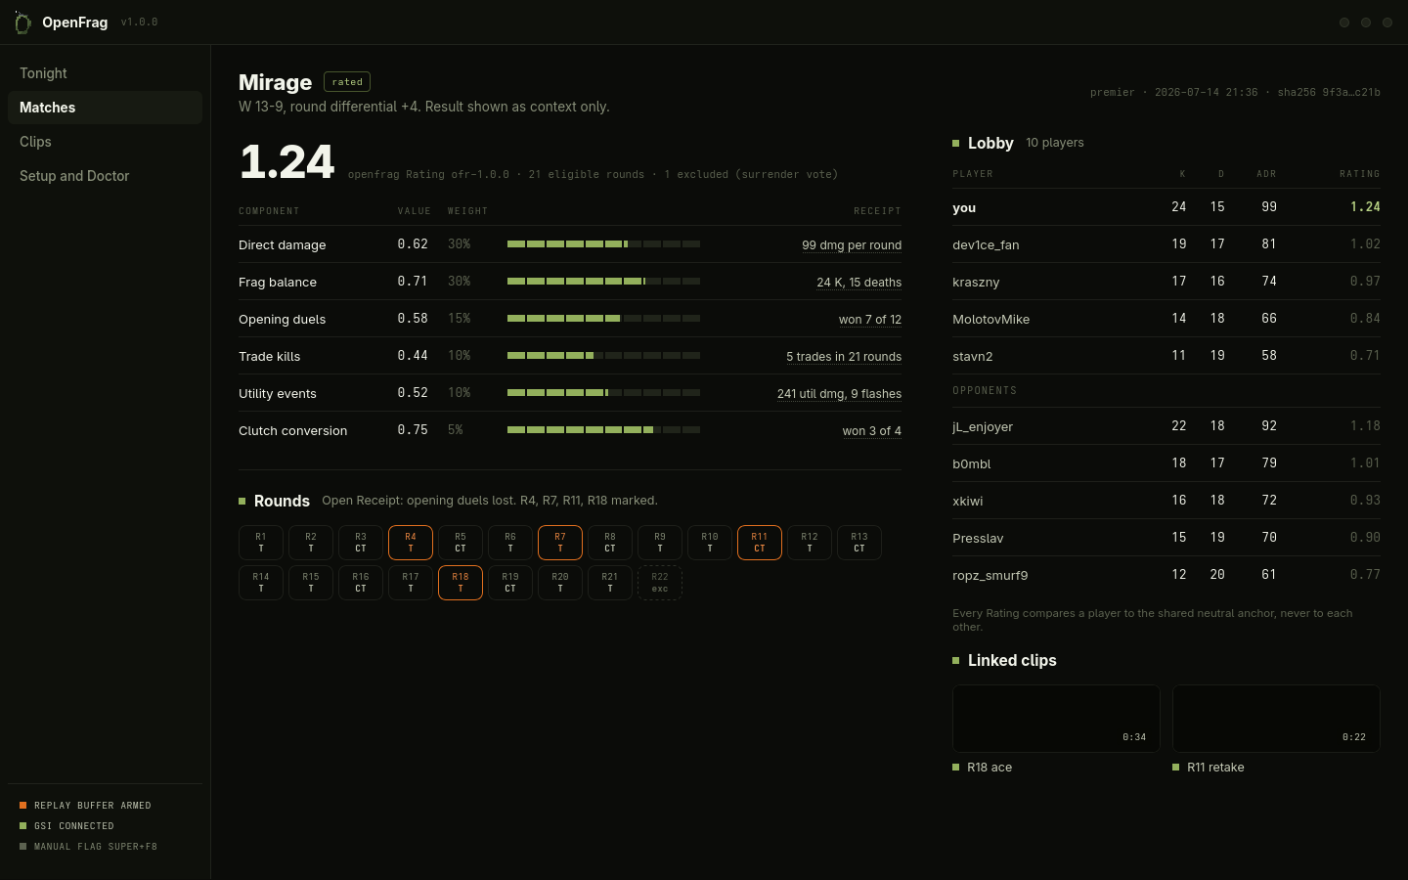Open the '99 dmg per round' receipt

point(852,245)
